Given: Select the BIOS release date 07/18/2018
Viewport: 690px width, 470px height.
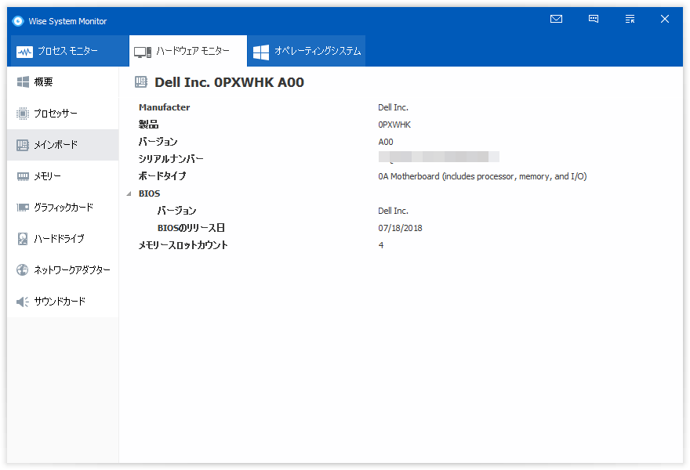Looking at the screenshot, I should [x=400, y=228].
